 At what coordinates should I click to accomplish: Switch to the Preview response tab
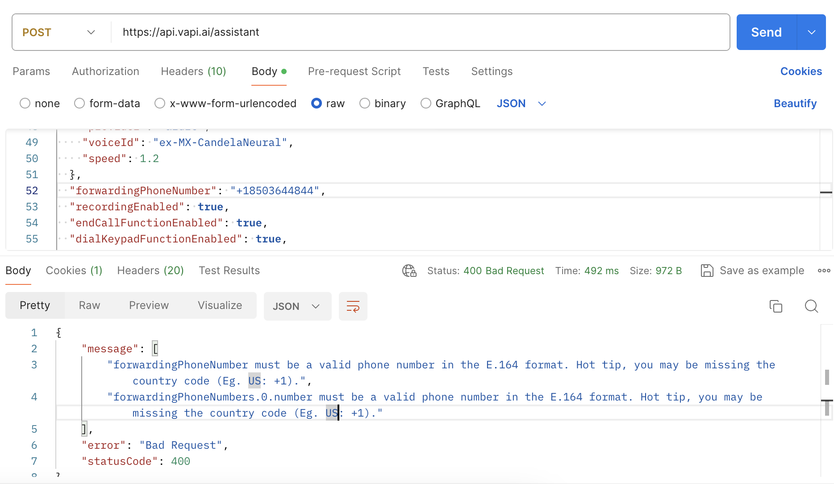pyautogui.click(x=149, y=305)
